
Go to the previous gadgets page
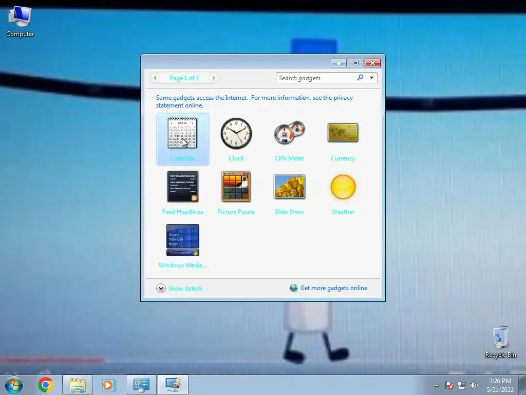(x=155, y=78)
